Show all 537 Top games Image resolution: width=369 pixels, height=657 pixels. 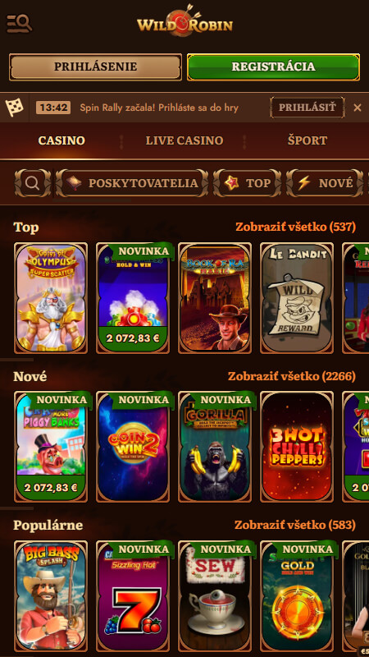pos(295,227)
